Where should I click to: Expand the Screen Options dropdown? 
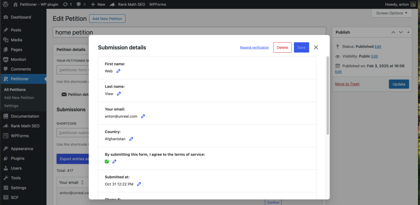pos(391,13)
